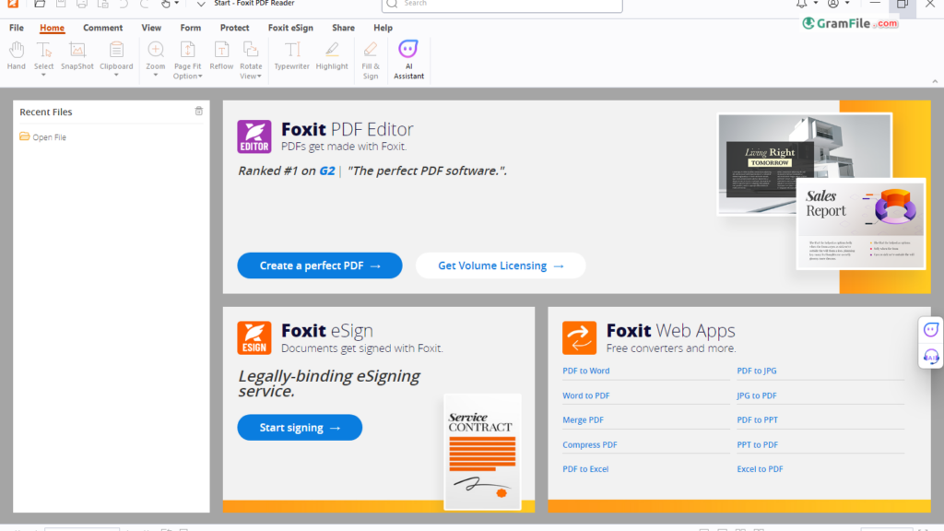944x531 pixels.
Task: Click the Page Fit Option icon
Action: 187,50
